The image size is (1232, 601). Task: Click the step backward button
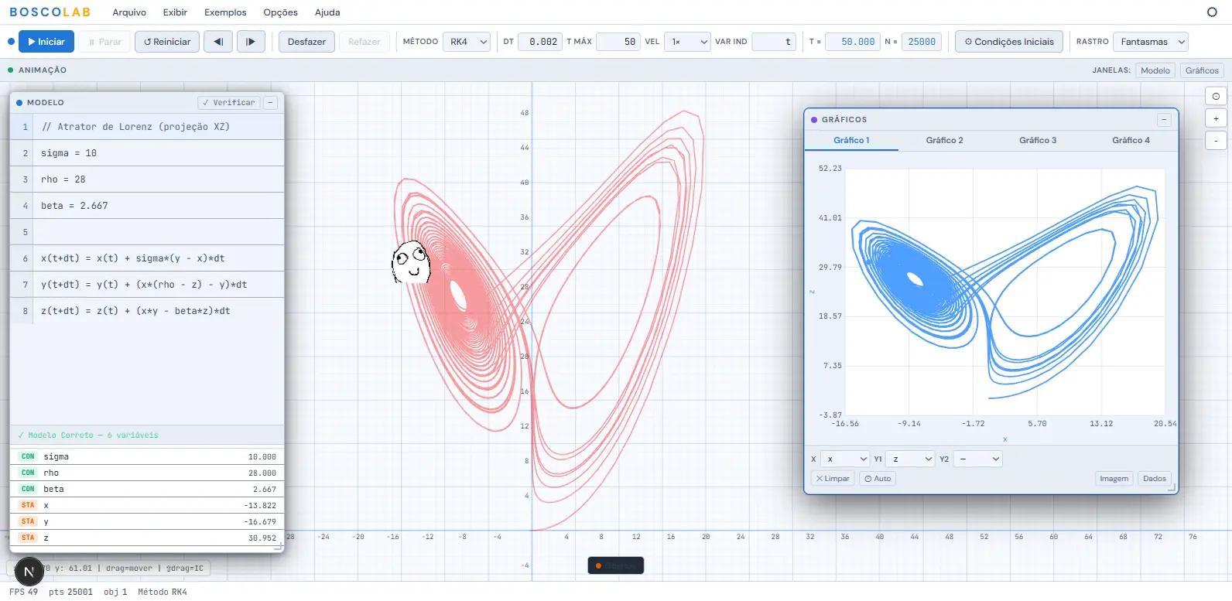click(x=217, y=42)
